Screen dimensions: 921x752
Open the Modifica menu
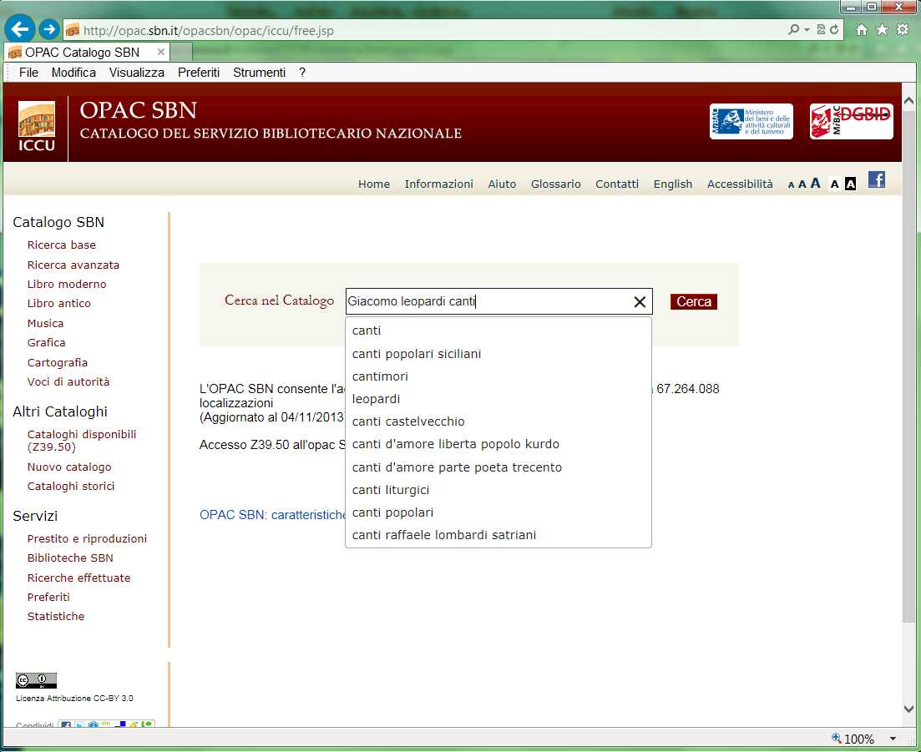tap(73, 73)
